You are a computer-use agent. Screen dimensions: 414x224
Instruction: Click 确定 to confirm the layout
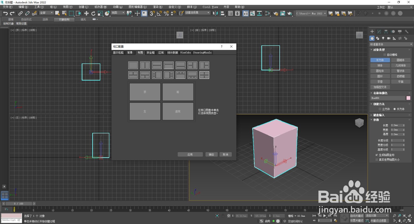[x=211, y=154]
